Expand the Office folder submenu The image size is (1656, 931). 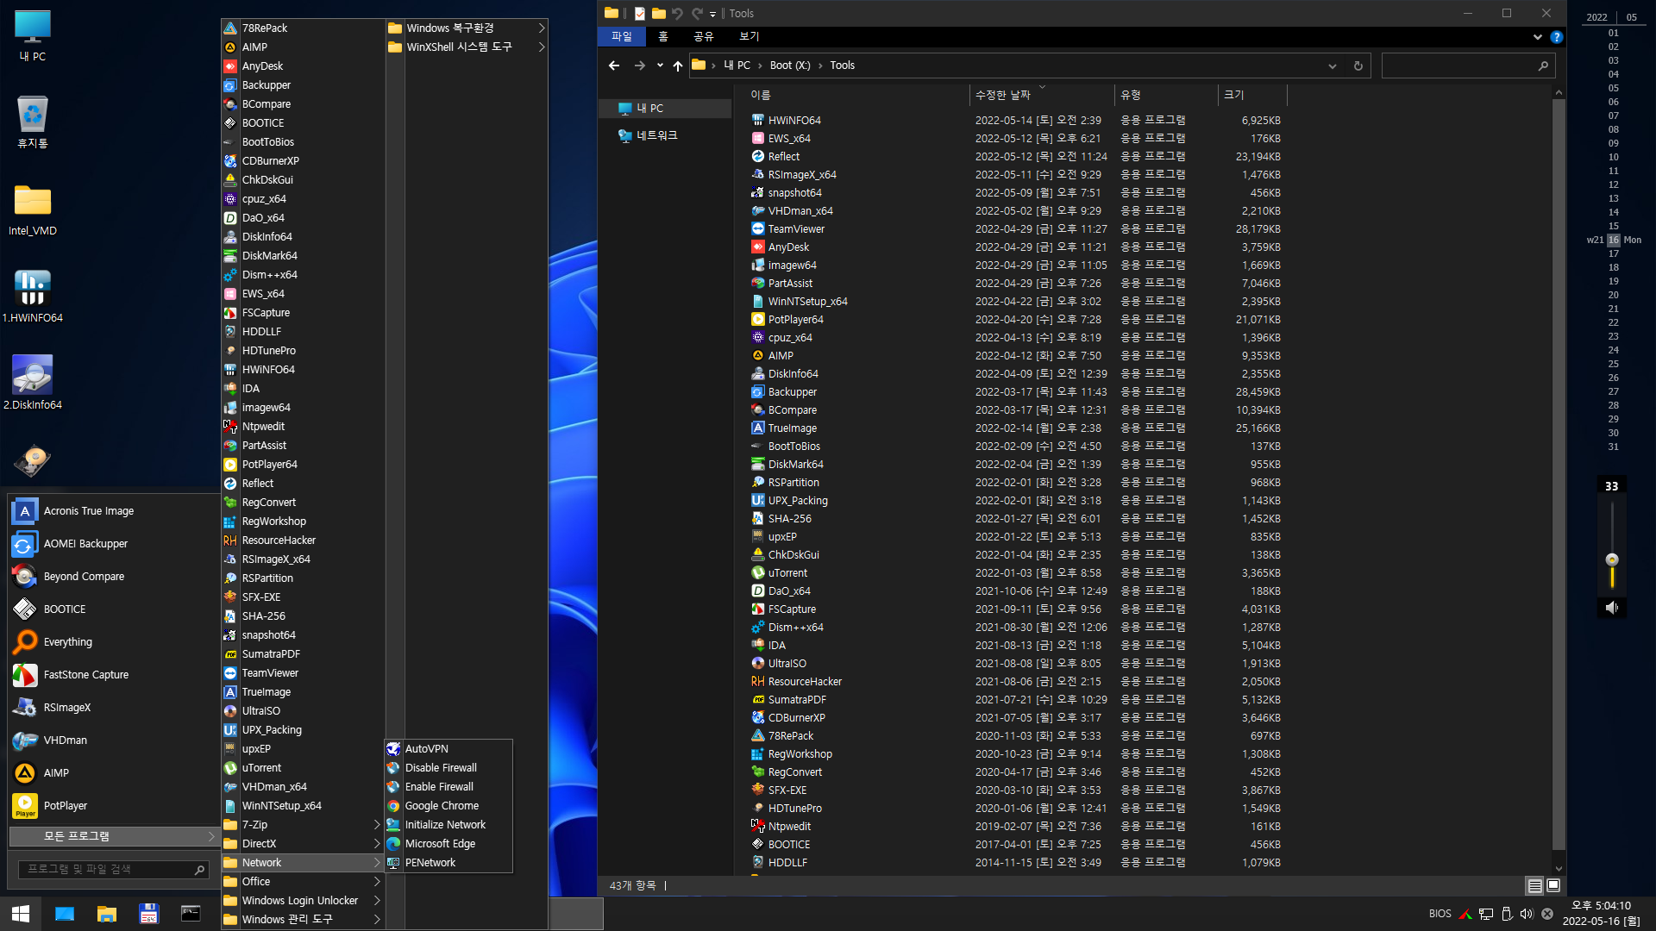click(302, 882)
